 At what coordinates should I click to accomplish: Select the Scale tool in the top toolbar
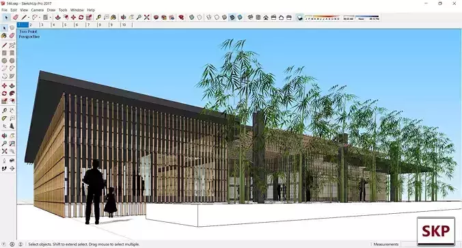(x=89, y=17)
